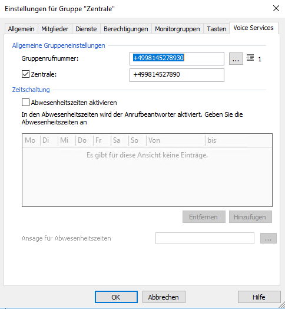Go to the Berechtigungen tab
285x309 pixels.
(126, 29)
